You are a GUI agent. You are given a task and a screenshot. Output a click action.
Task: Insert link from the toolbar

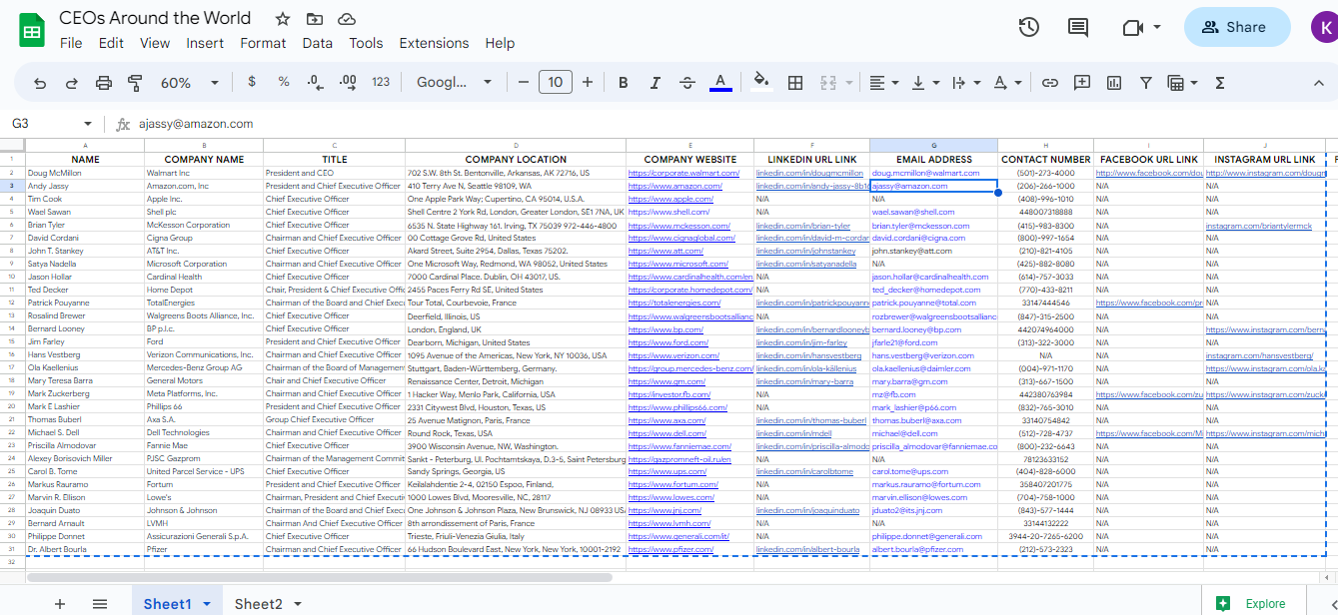point(1050,83)
